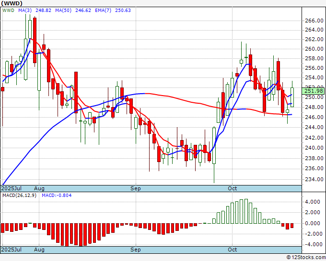
Task: Click the last green candlestick near 251.98
Action: (x=292, y=97)
